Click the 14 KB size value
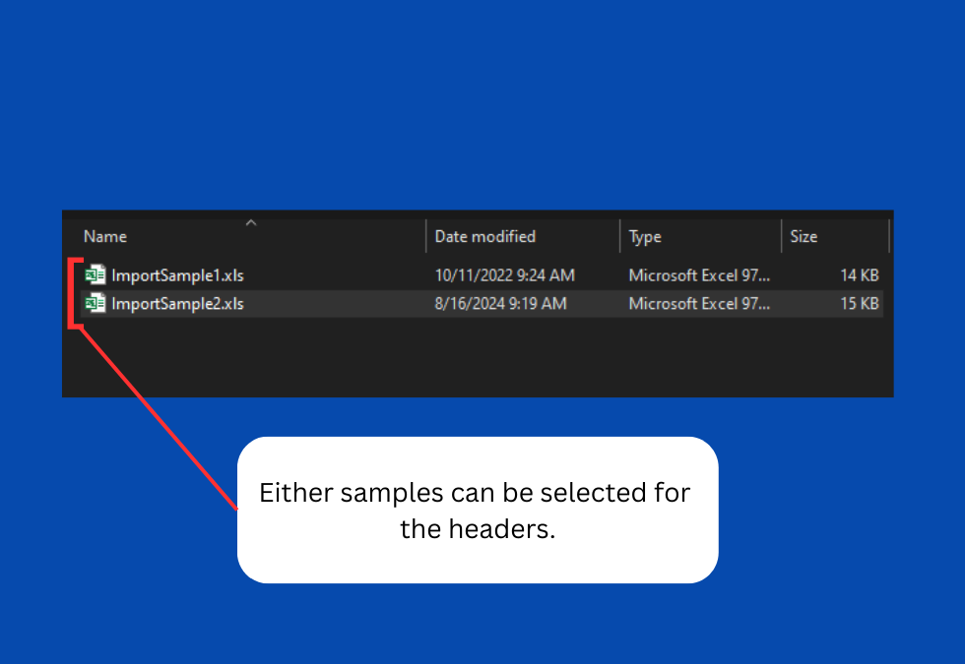Image resolution: width=965 pixels, height=664 pixels. 859,275
